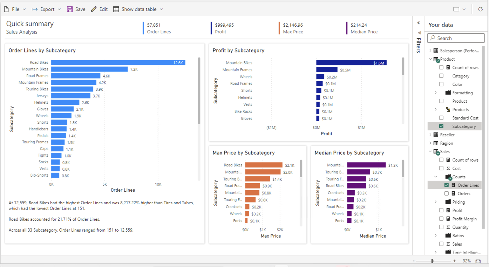This screenshot has width=489, height=267.
Task: Uncheck the Subcategory checkbox
Action: pos(441,126)
